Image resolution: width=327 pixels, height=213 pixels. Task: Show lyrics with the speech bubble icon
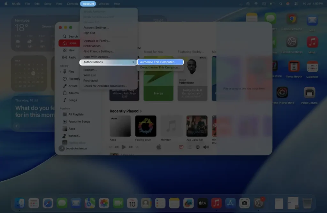pyautogui.click(x=181, y=147)
